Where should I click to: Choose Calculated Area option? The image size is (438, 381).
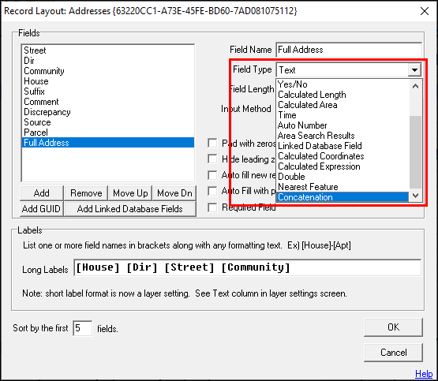343,105
